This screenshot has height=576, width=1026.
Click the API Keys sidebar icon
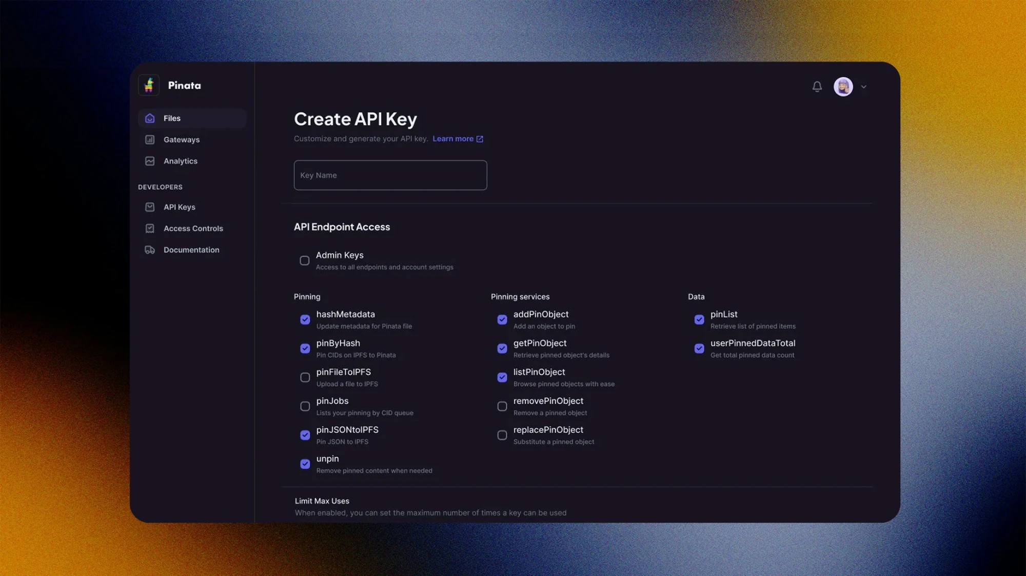coord(150,207)
